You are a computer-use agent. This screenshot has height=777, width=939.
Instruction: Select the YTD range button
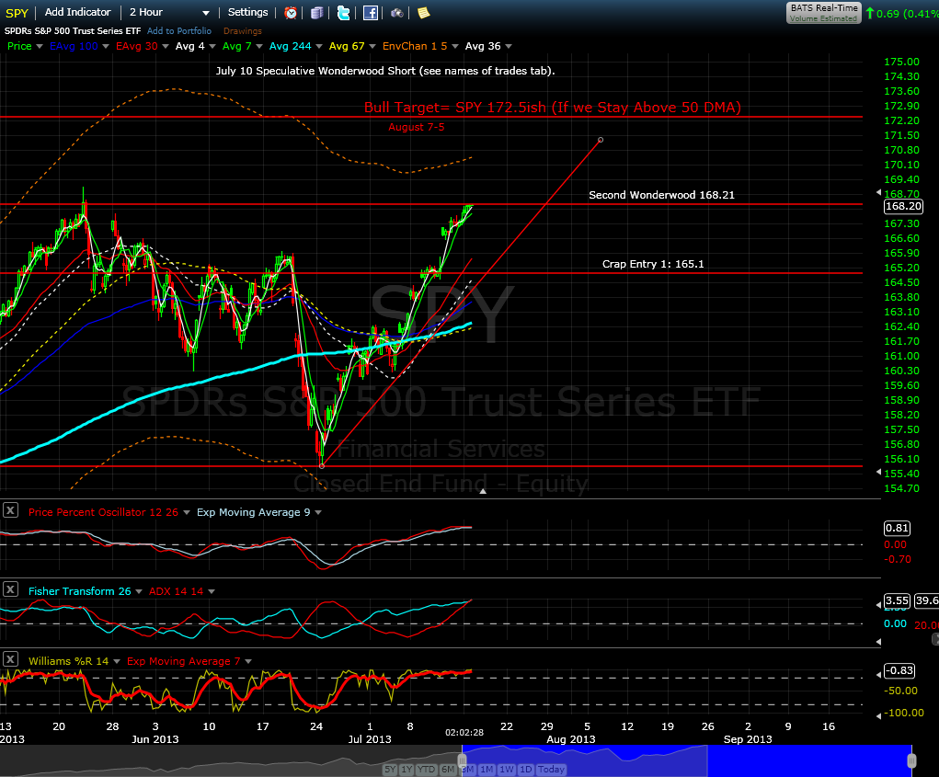[426, 770]
